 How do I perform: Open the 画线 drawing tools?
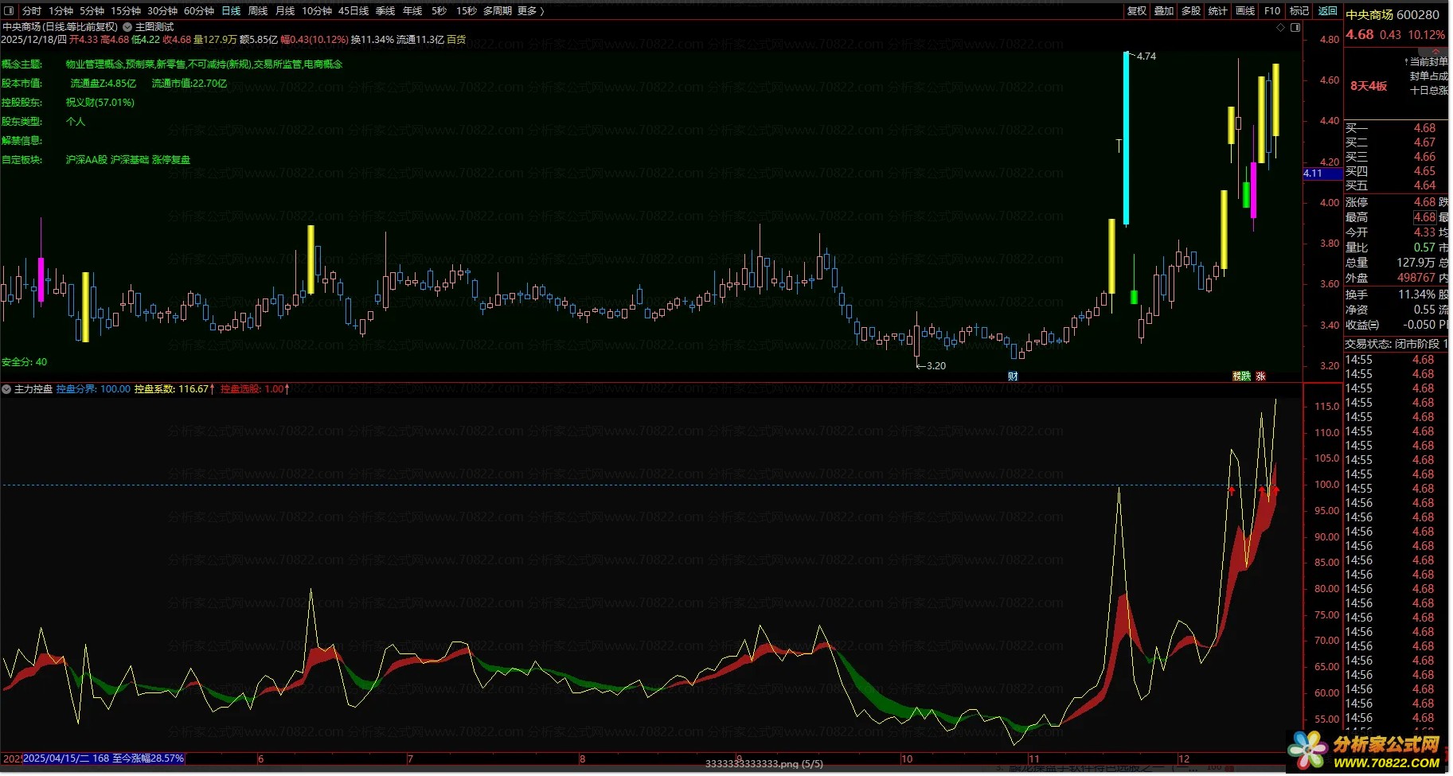point(1245,11)
